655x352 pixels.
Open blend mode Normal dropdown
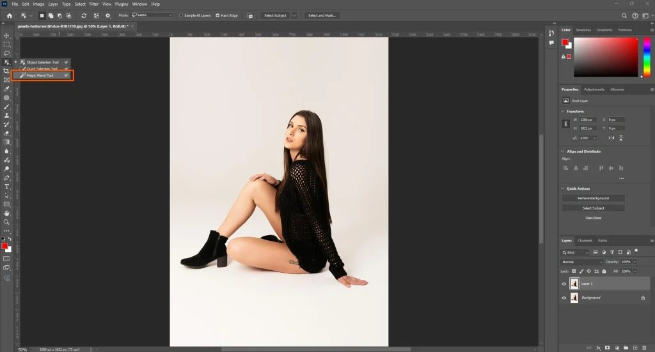pyautogui.click(x=582, y=262)
